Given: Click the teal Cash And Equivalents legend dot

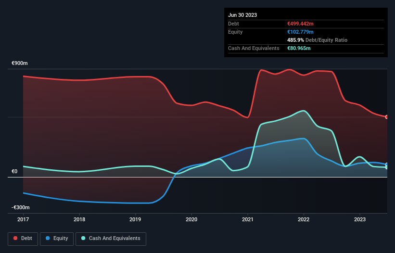Looking at the screenshot, I should [x=83, y=238].
